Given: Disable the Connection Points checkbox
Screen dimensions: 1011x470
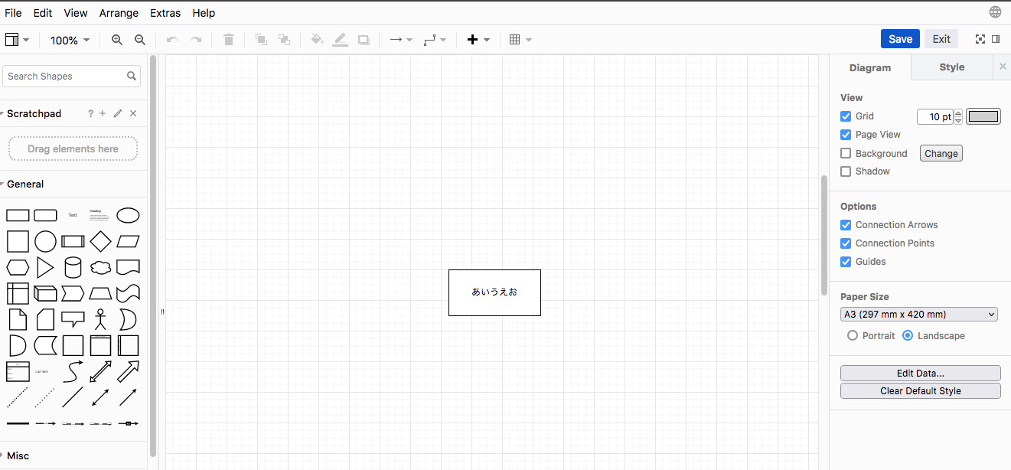Looking at the screenshot, I should 846,243.
